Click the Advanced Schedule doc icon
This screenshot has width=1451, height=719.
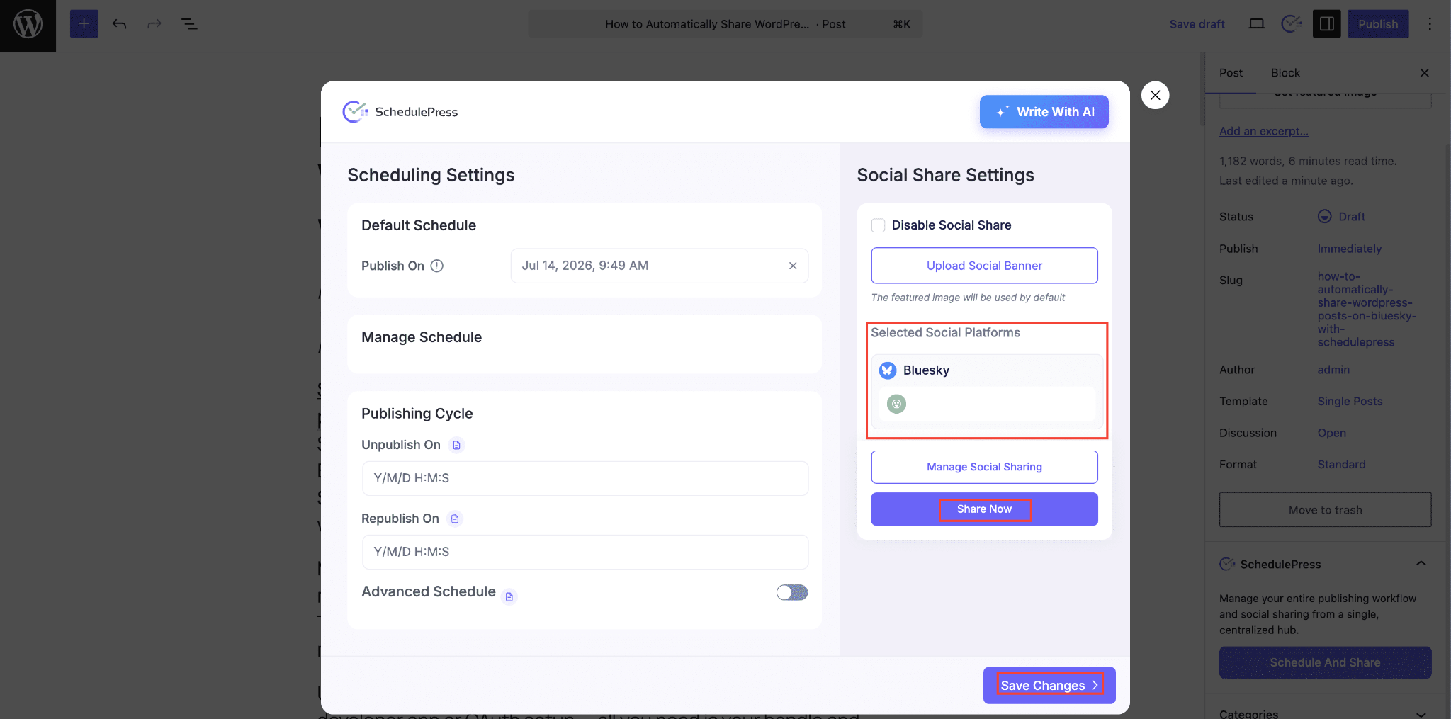tap(509, 596)
